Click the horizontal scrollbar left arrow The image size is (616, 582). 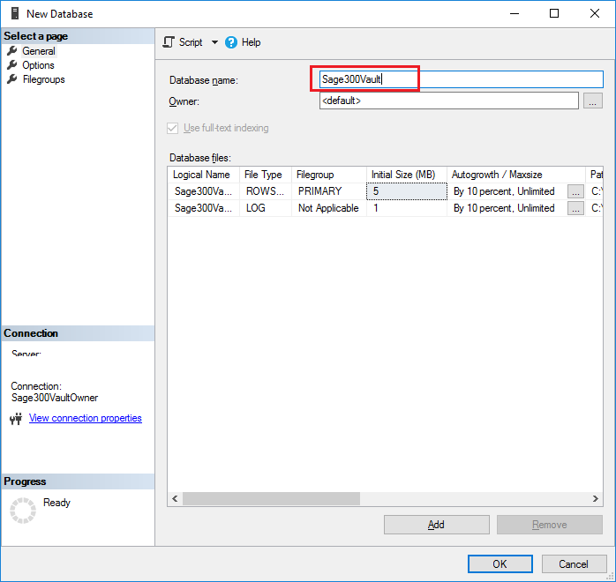175,498
